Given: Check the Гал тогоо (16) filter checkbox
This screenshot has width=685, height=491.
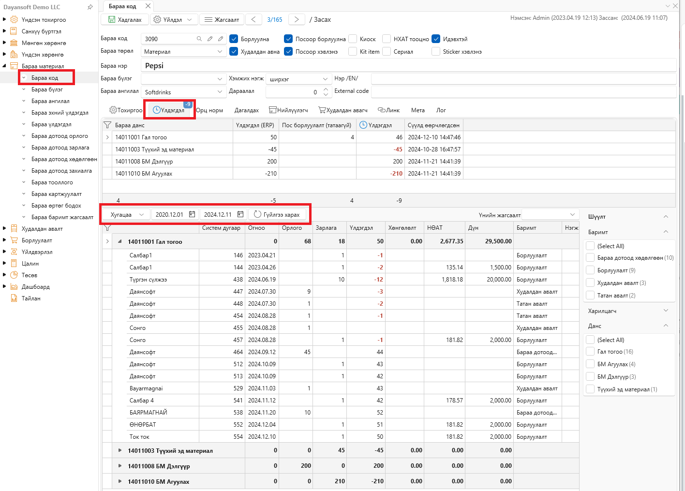Looking at the screenshot, I should point(590,351).
